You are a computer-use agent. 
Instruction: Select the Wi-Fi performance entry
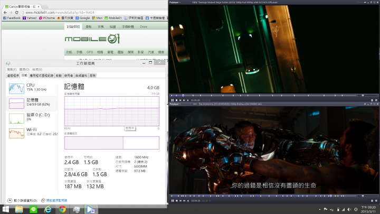pyautogui.click(x=32, y=133)
